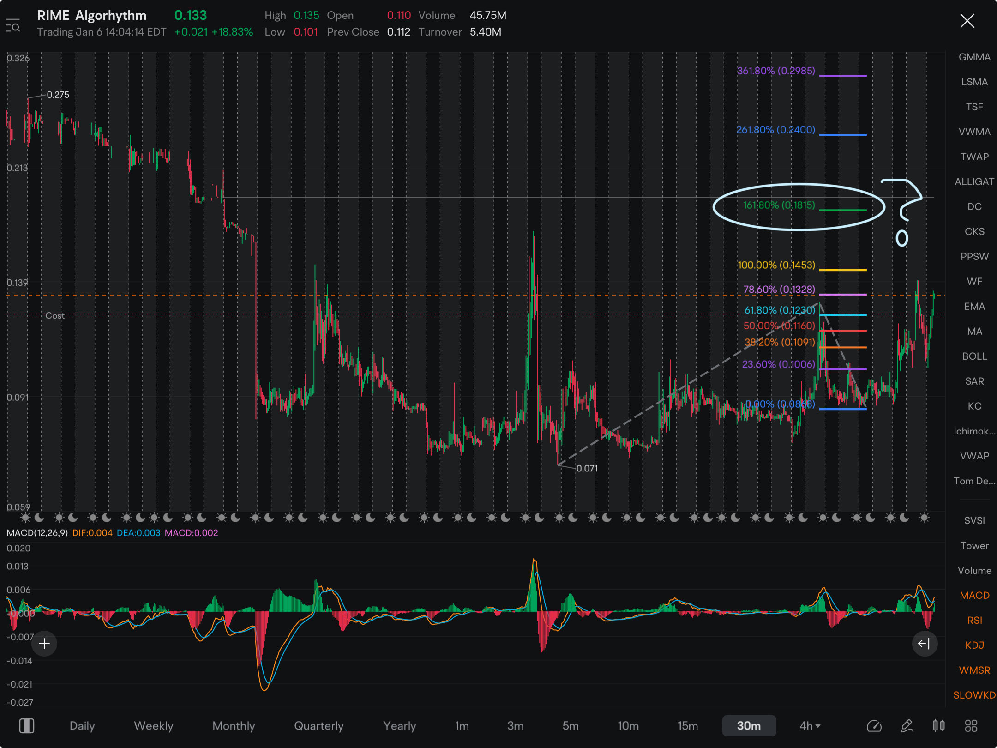Switch to Yearly timeframe

coord(400,726)
